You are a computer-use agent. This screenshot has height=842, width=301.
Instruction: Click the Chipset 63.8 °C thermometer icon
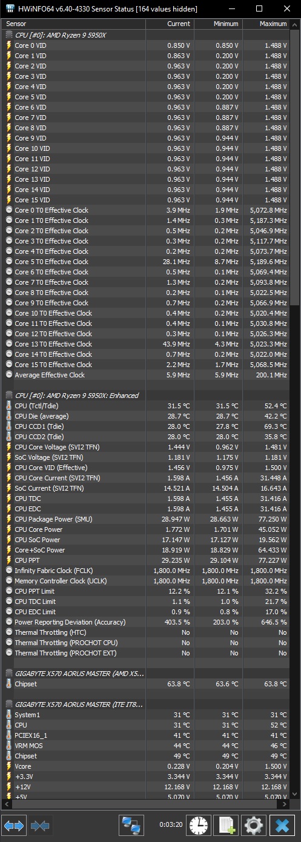(8, 684)
